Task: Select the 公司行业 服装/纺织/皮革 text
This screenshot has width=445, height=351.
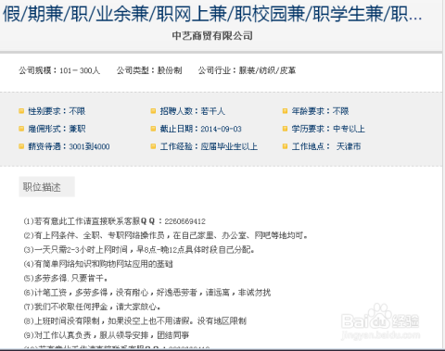Action: [x=247, y=70]
